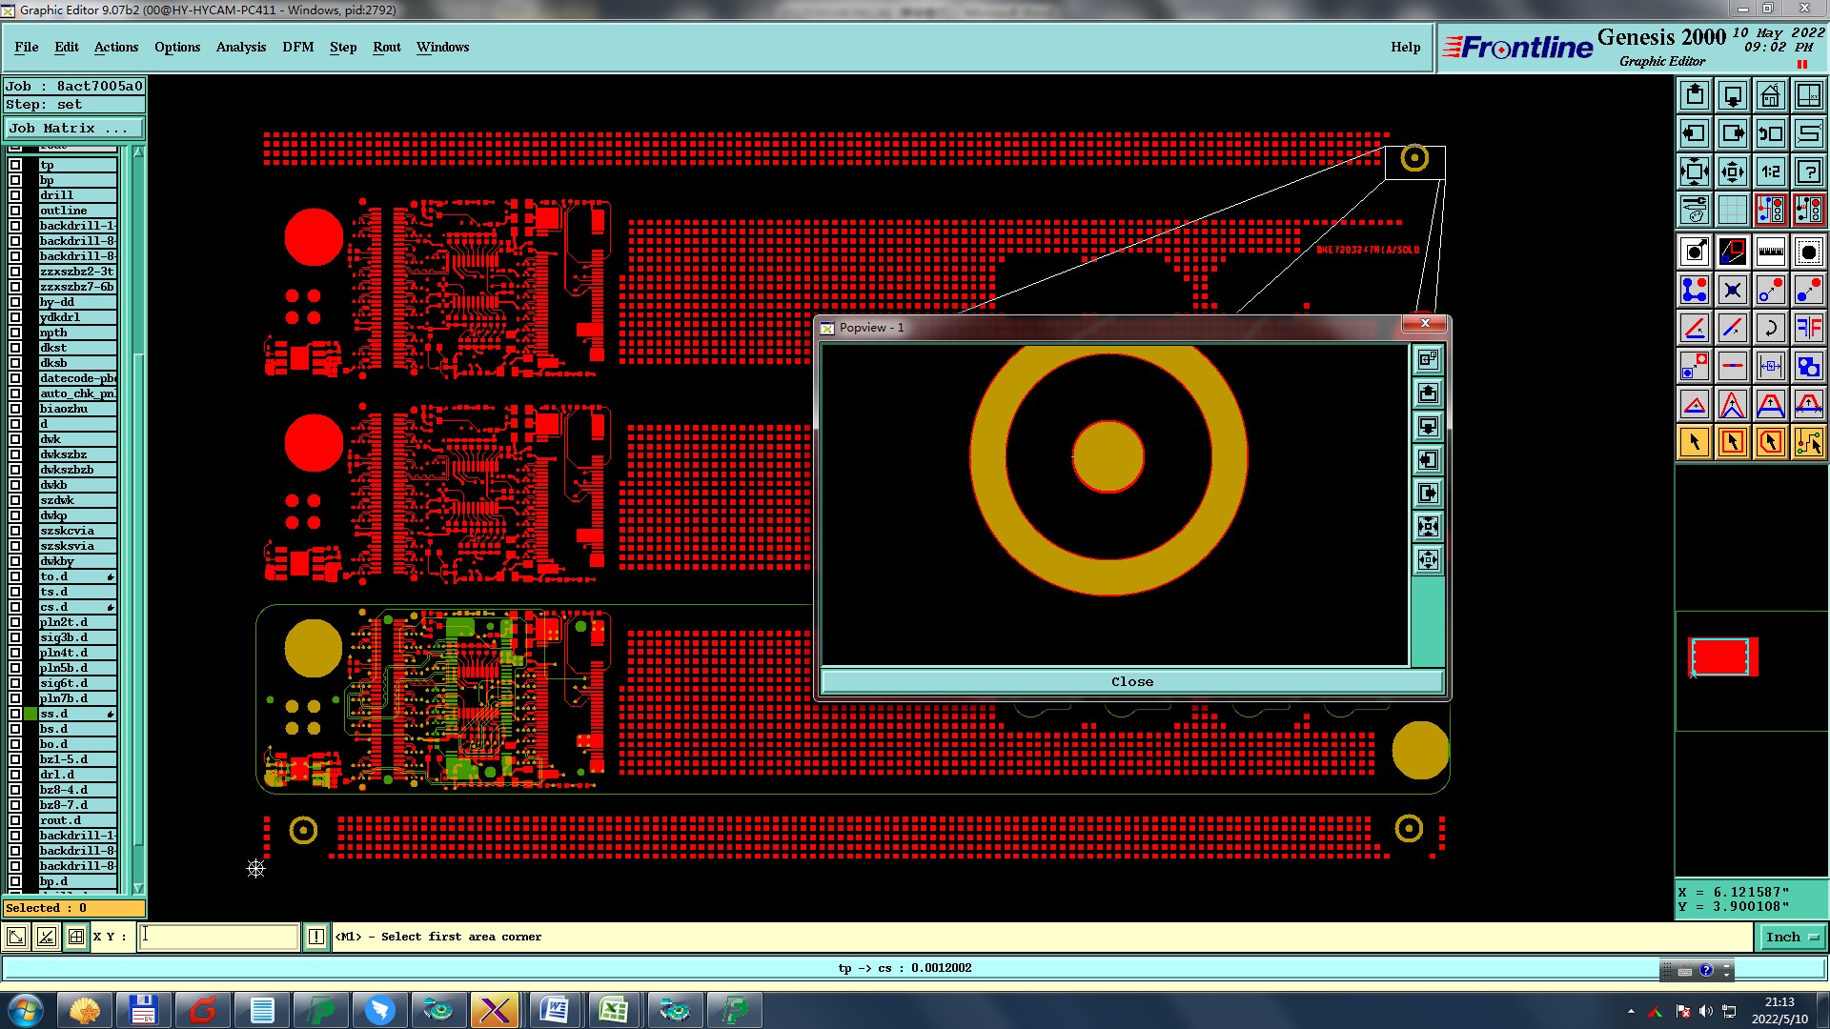Select the rotate feature tool

pyautogui.click(x=1770, y=328)
